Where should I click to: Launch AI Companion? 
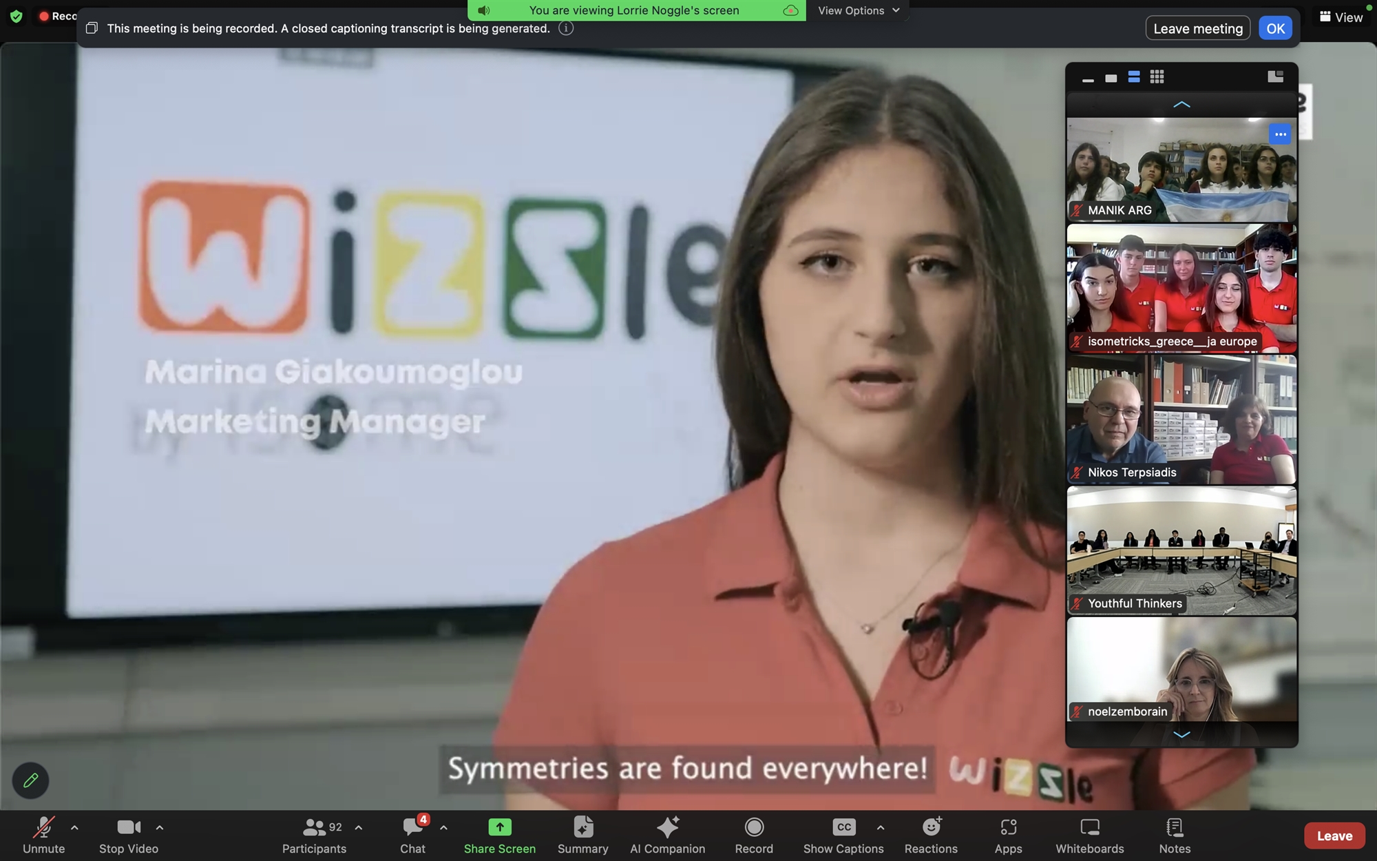(x=667, y=835)
